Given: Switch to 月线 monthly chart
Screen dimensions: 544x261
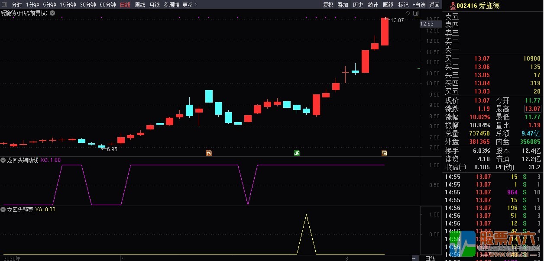Looking at the screenshot, I should tap(155, 5).
